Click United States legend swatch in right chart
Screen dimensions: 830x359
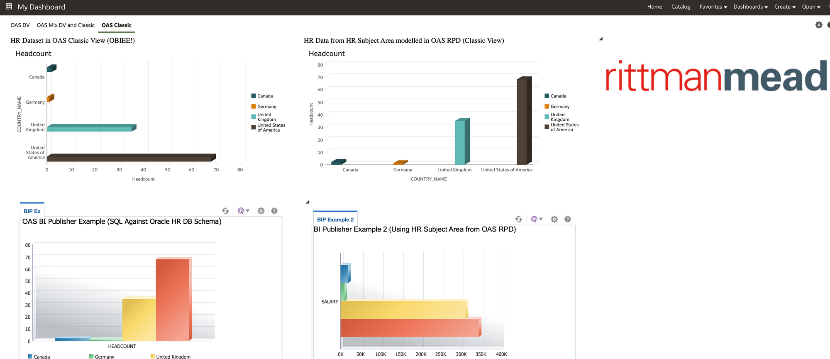pyautogui.click(x=547, y=127)
